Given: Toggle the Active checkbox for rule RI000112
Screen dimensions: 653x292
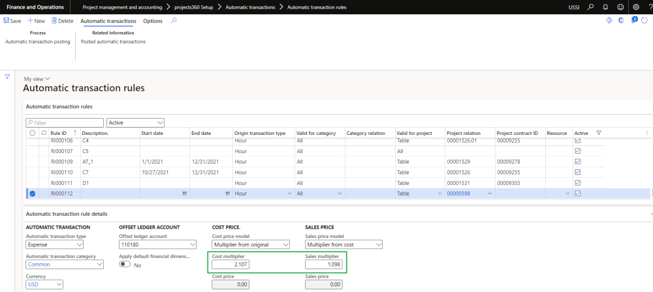Looking at the screenshot, I should tap(579, 194).
